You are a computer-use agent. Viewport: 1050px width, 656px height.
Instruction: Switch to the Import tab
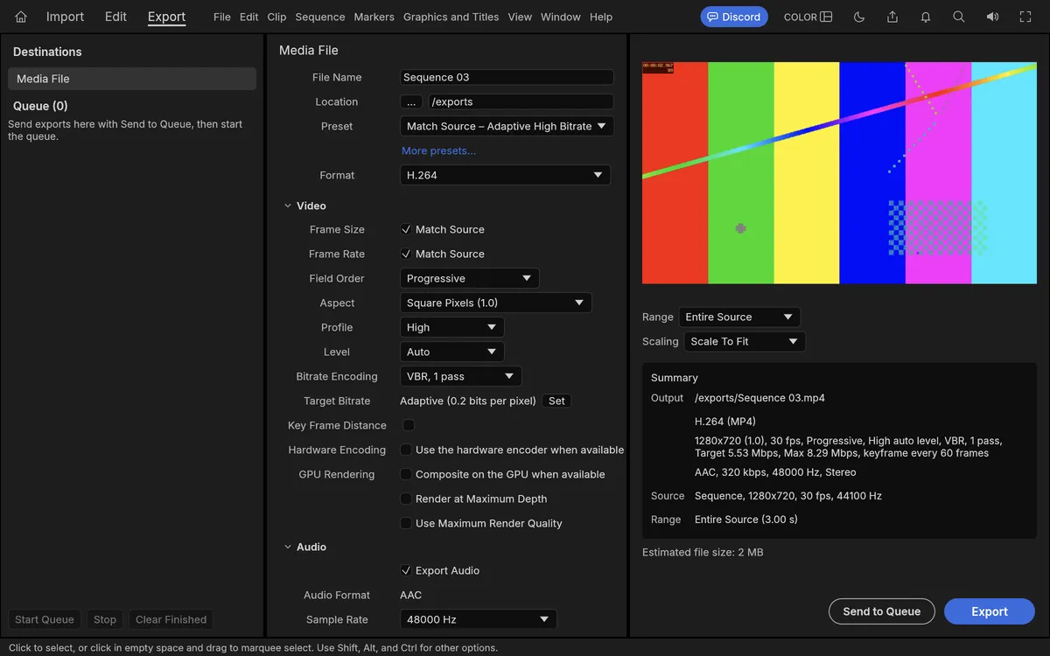(x=66, y=17)
